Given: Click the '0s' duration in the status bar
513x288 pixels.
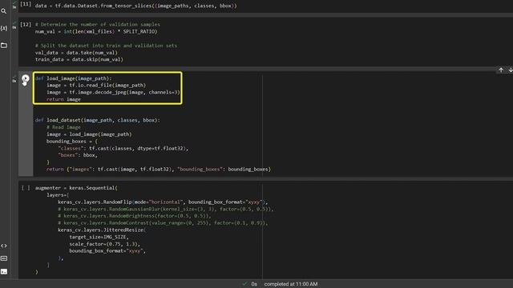Looking at the screenshot, I should point(254,284).
